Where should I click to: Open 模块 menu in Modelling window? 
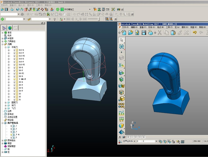point(185,27)
